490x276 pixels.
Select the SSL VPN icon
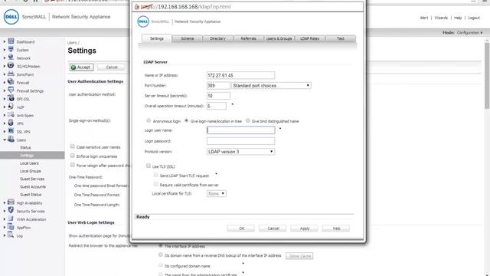coord(11,131)
